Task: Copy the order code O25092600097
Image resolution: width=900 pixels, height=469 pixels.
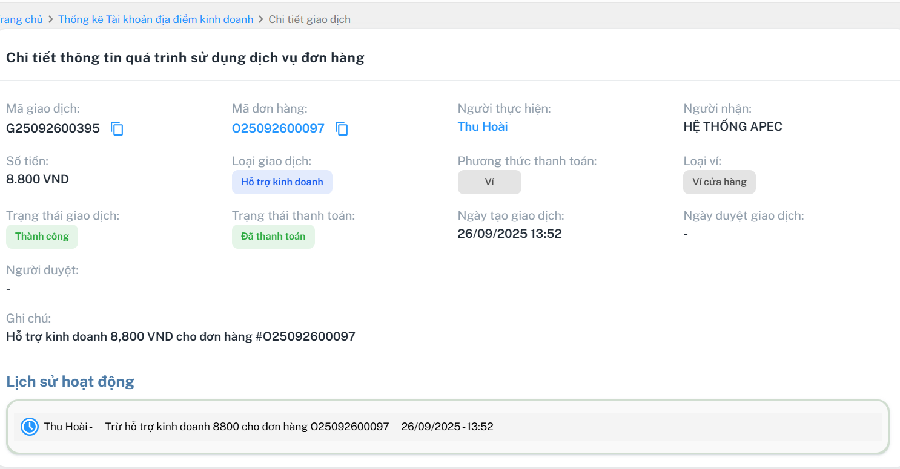Action: coord(342,128)
